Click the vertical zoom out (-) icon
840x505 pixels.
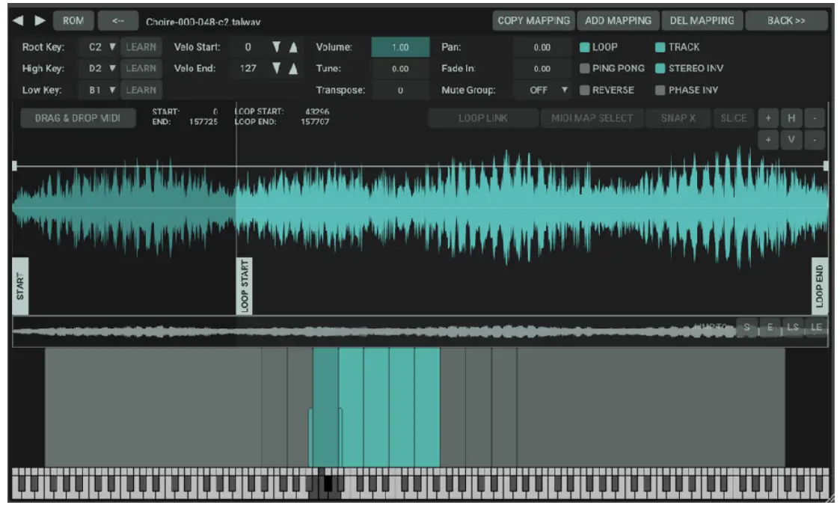point(815,139)
